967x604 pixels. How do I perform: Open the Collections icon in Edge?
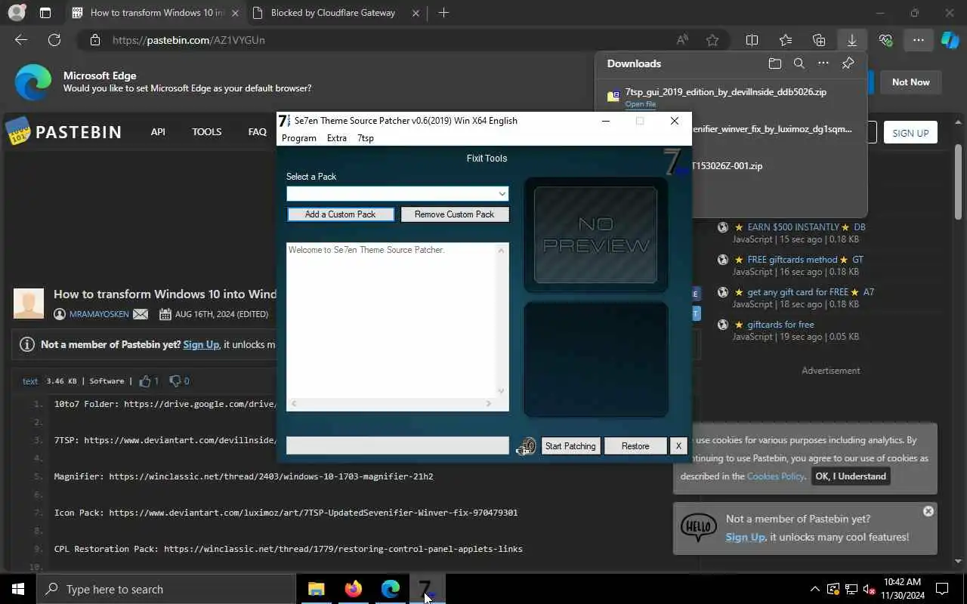click(x=819, y=40)
